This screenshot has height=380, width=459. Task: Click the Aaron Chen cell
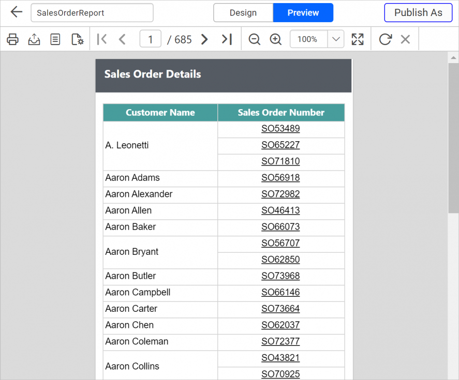pos(160,326)
